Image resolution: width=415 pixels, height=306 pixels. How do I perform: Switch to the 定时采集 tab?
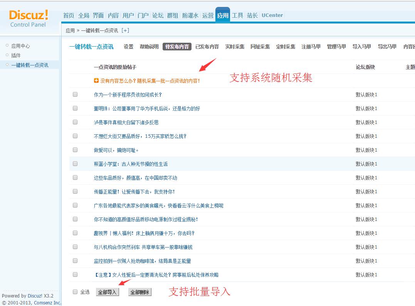pos(286,47)
